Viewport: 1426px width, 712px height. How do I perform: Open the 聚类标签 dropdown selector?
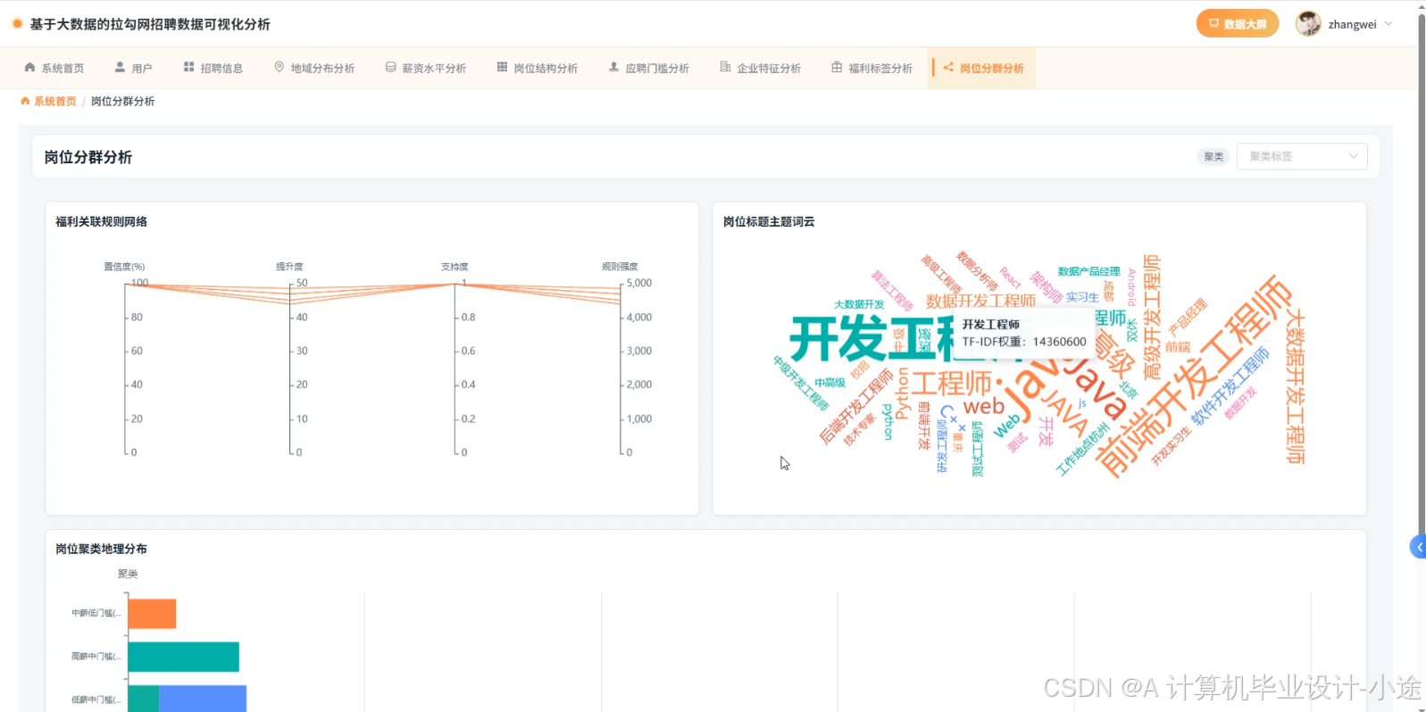point(1302,156)
